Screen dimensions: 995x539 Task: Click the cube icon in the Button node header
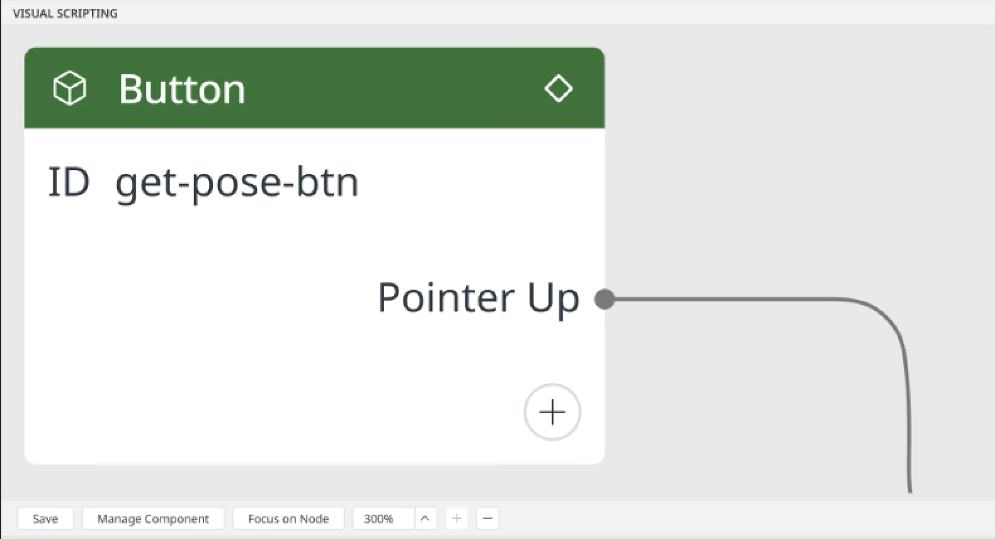(x=69, y=88)
